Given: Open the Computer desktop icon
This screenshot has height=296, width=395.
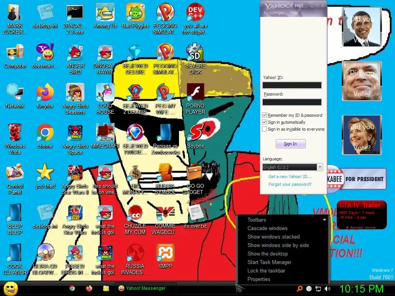Looking at the screenshot, I should point(15,56).
